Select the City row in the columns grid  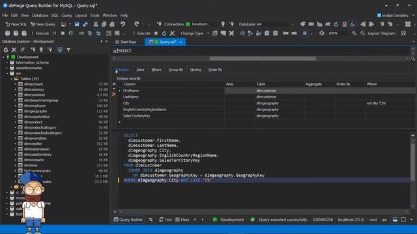point(266,103)
